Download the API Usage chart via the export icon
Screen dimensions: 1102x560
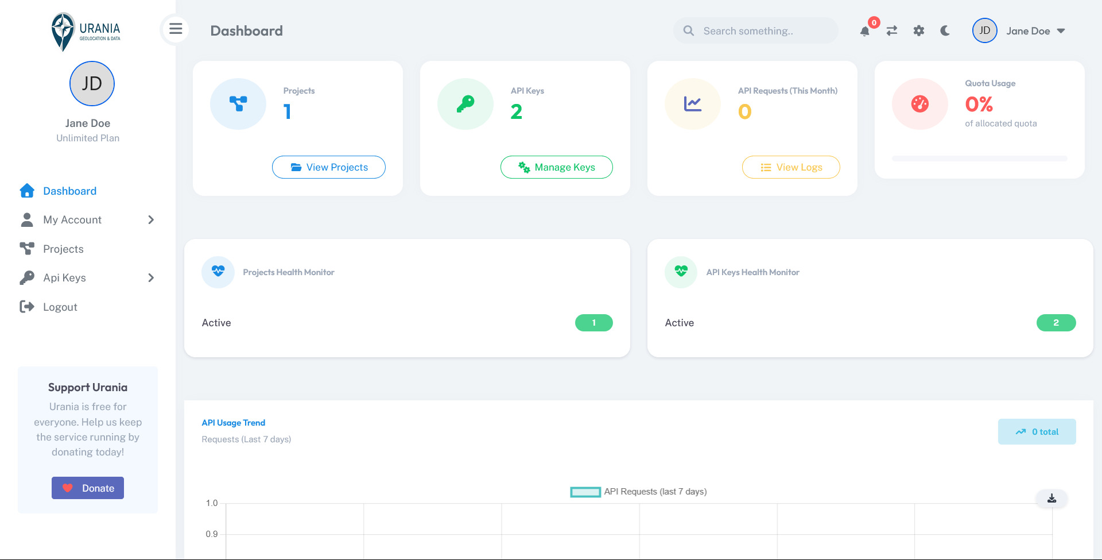point(1051,499)
